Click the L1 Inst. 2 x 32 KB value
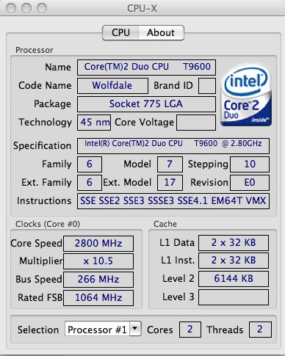Viewport: 285px width, 356px height. [234, 261]
